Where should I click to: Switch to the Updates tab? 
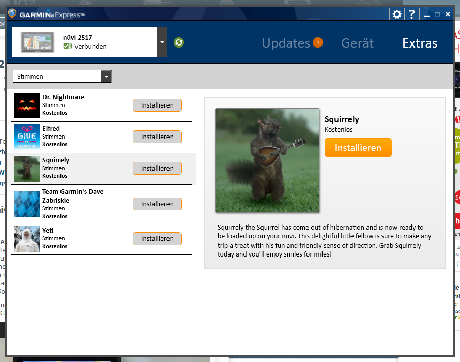(x=285, y=43)
